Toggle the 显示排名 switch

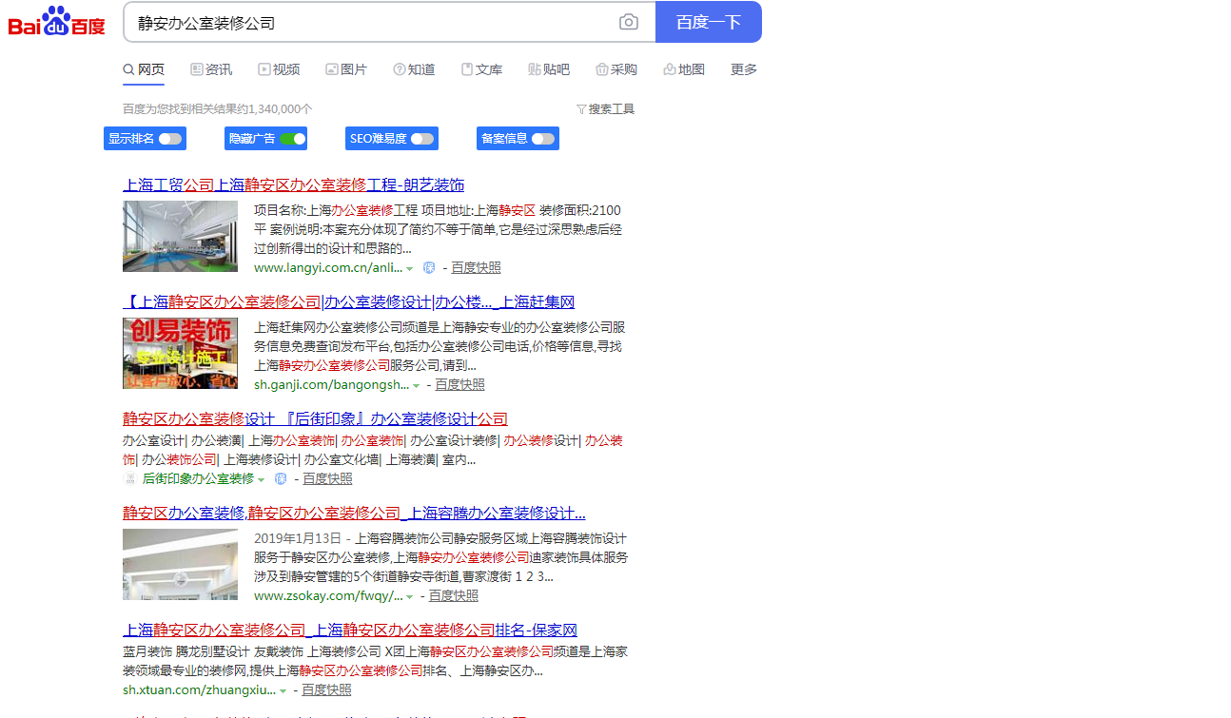click(x=169, y=139)
